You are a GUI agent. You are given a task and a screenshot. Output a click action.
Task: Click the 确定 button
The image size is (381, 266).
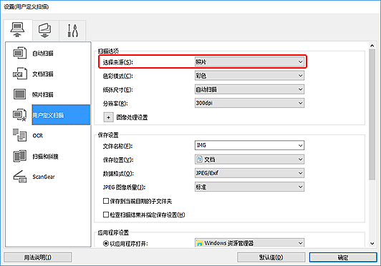pyautogui.click(x=343, y=257)
